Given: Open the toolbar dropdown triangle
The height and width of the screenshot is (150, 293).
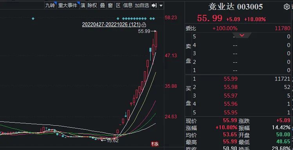Looking at the screenshot, I should point(161,5).
